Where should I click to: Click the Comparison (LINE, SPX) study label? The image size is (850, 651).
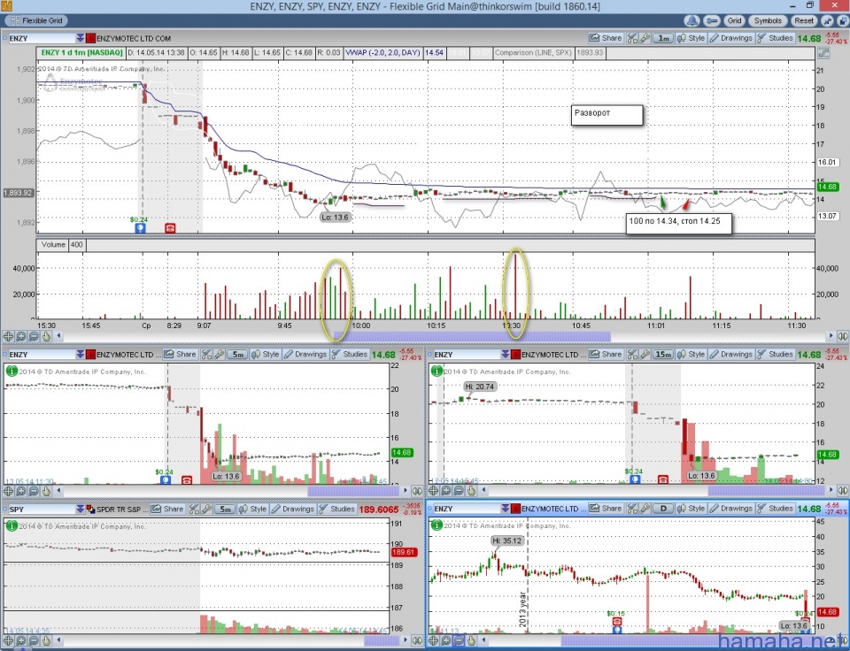coord(533,53)
